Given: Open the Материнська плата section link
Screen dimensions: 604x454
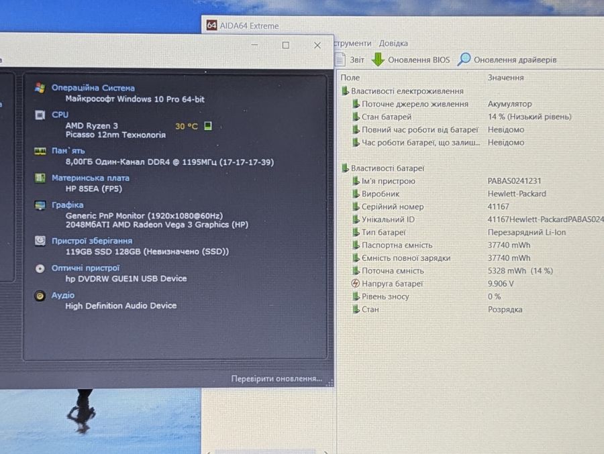Looking at the screenshot, I should pyautogui.click(x=90, y=178).
